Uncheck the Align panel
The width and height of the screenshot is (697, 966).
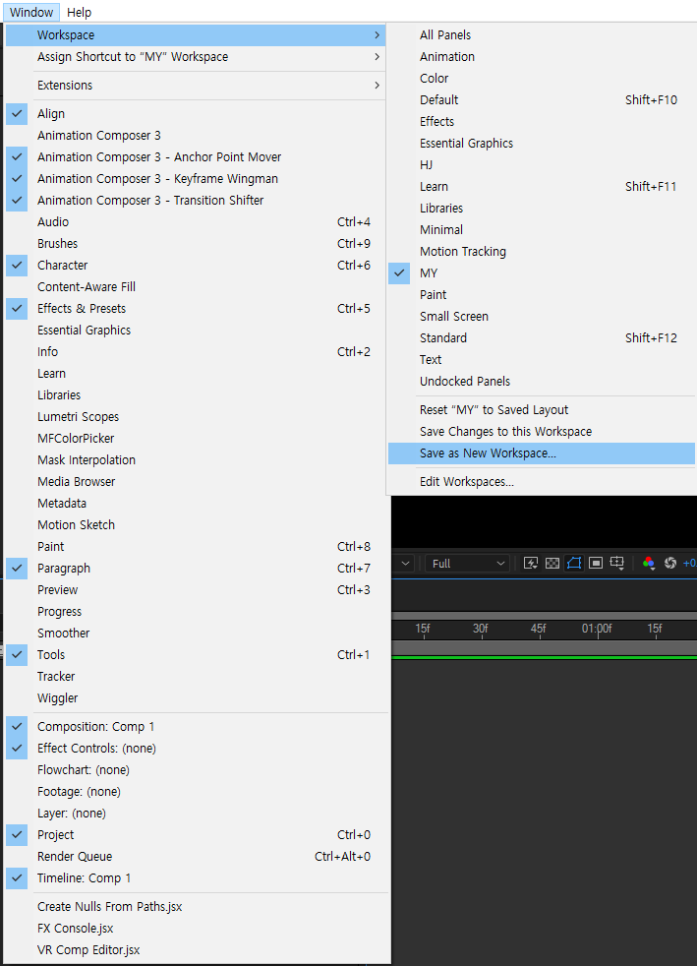[x=196, y=114]
